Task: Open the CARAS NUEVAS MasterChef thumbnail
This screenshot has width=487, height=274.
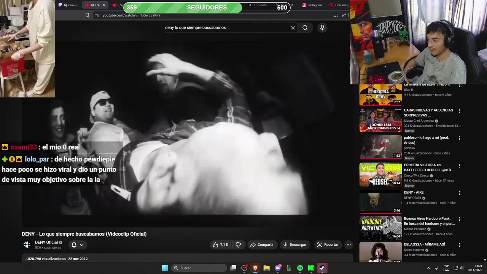Action: tap(380, 120)
